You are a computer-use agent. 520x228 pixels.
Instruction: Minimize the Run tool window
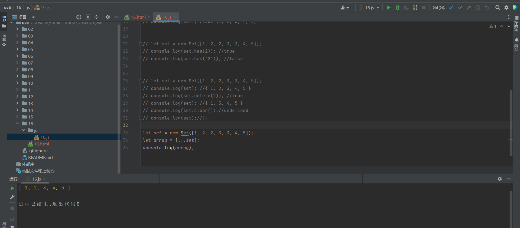click(x=509, y=179)
